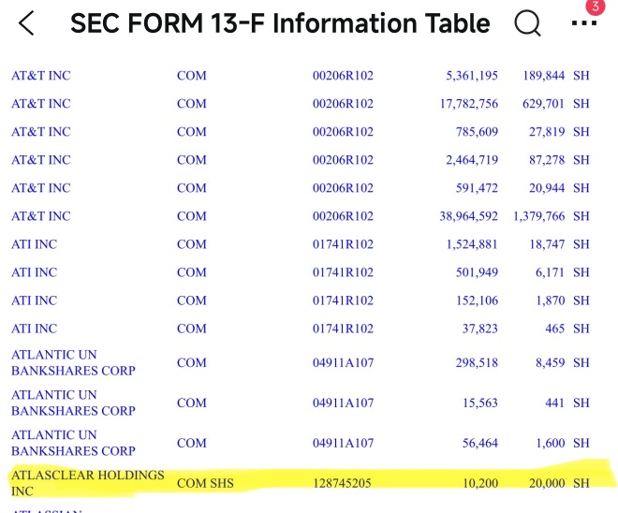Click the COM SHS class cell
618x513 pixels.
pos(205,483)
